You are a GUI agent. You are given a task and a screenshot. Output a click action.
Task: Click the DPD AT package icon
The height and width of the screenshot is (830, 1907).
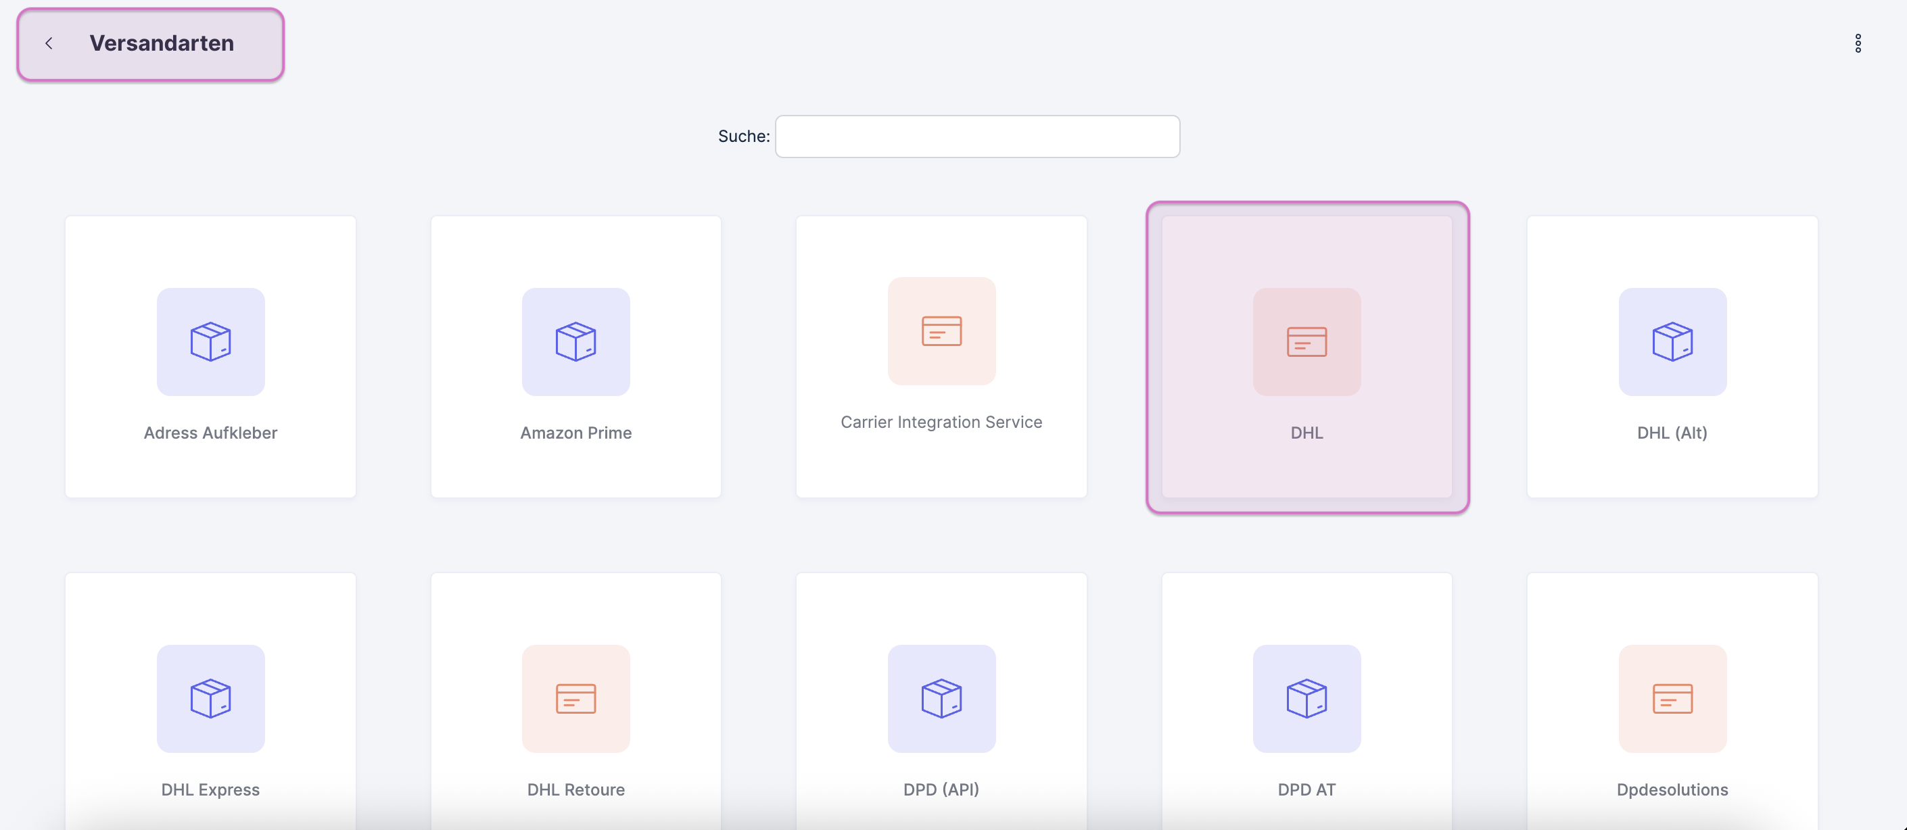1306,699
